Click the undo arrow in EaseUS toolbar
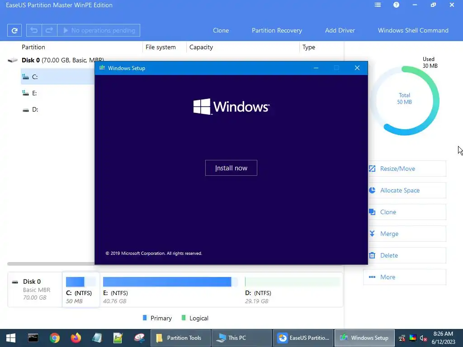The image size is (463, 347). 34,30
